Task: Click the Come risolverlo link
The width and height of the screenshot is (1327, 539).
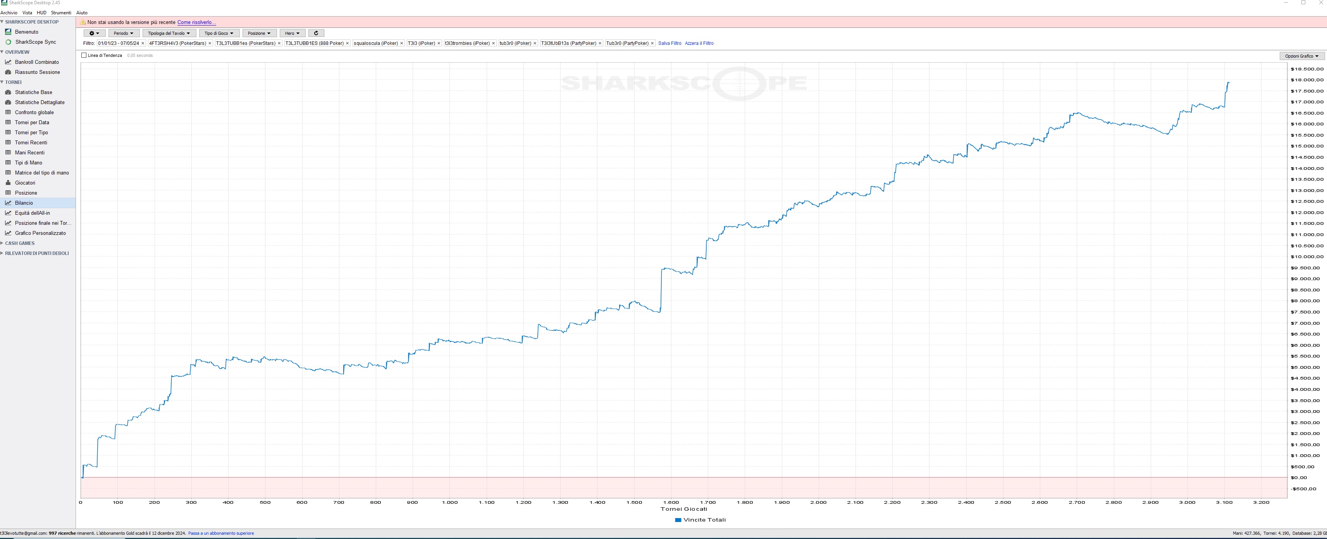Action: tap(196, 22)
